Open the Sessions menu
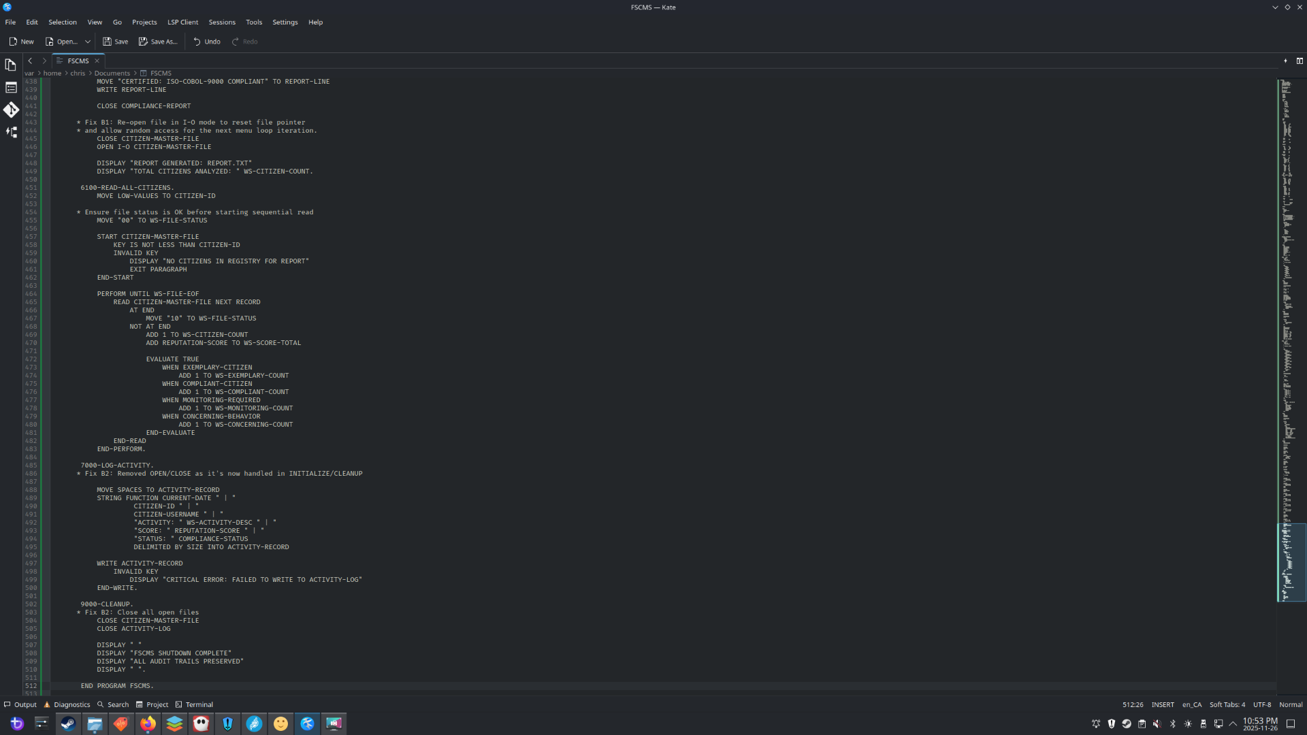The width and height of the screenshot is (1307, 735). 221,22
